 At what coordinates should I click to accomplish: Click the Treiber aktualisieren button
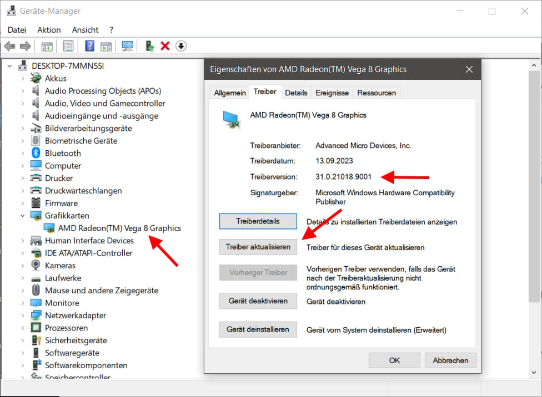tap(258, 247)
